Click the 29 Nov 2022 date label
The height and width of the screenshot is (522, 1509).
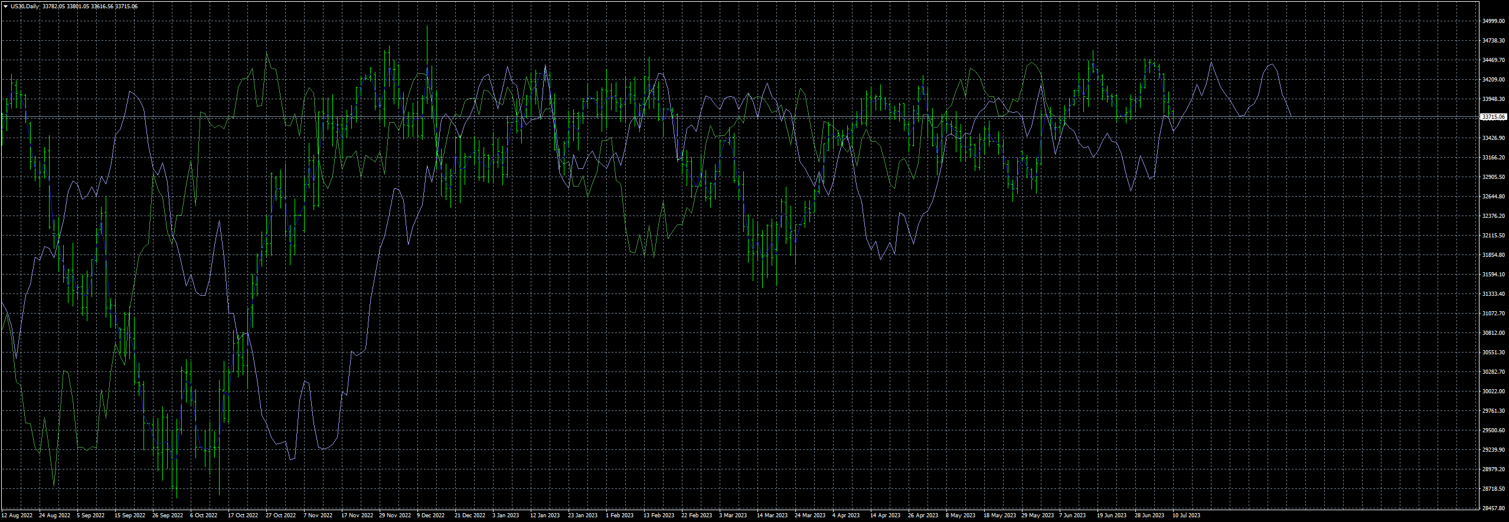(x=394, y=516)
